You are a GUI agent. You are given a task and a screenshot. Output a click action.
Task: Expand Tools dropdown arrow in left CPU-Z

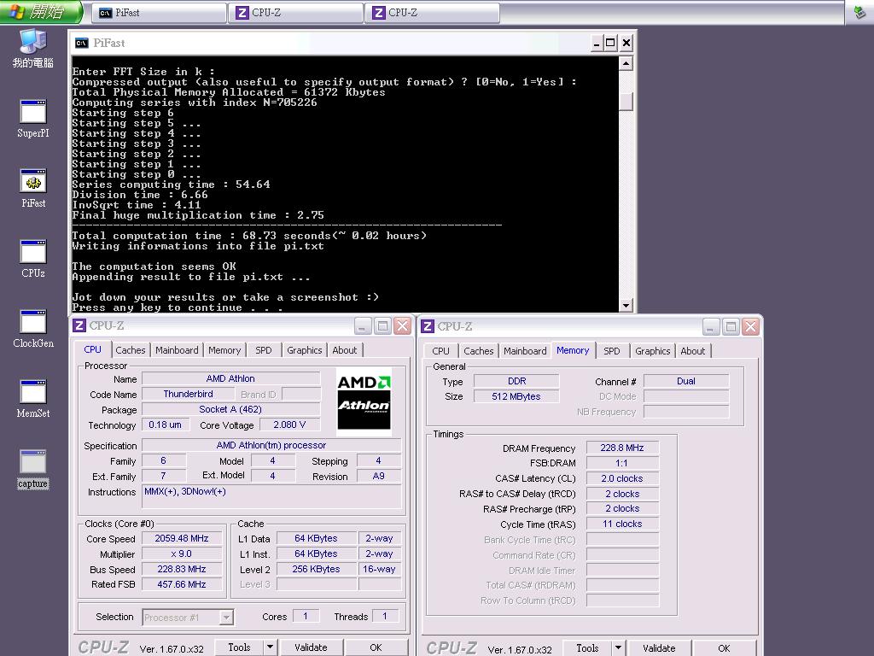click(271, 647)
